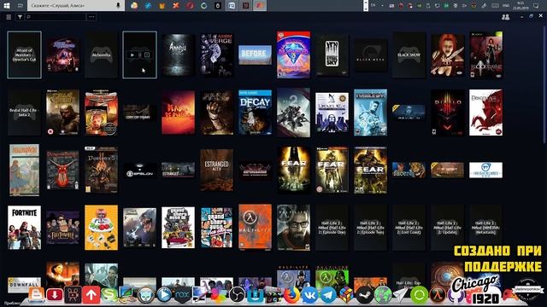Open Steam from the dock
547x307 pixels.
(x=364, y=295)
